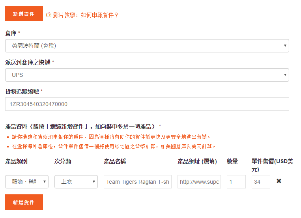Click the 派送到倉庫之快遞 field label
Image resolution: width=301 pixels, height=218 pixels.
click(x=28, y=62)
